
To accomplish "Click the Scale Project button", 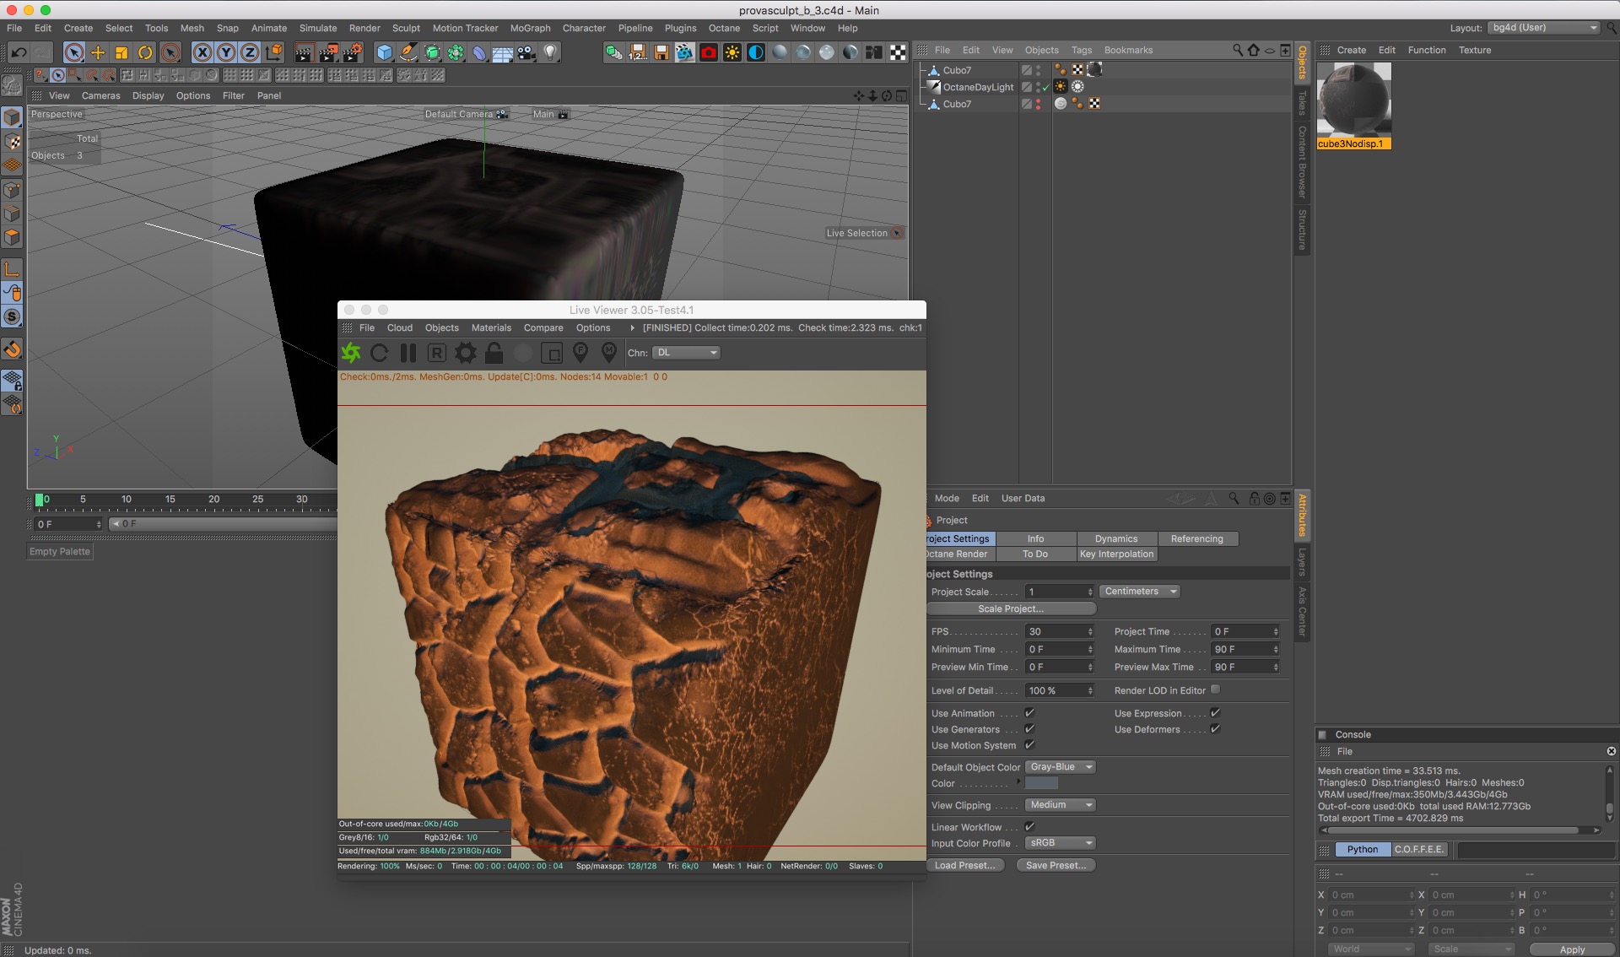I will point(1011,608).
